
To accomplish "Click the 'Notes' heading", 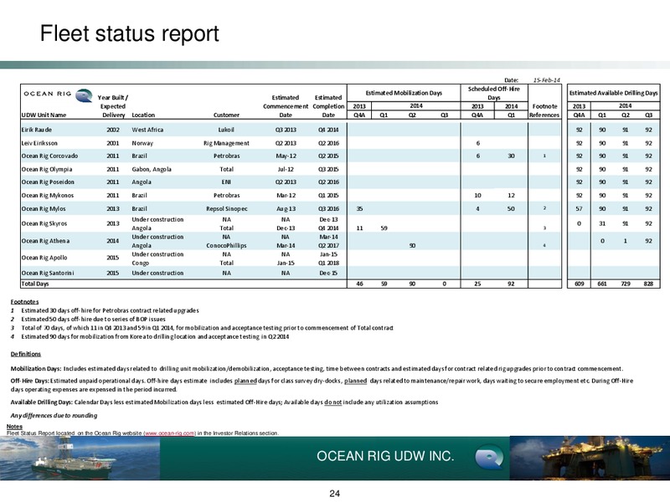I will click(x=14, y=427).
